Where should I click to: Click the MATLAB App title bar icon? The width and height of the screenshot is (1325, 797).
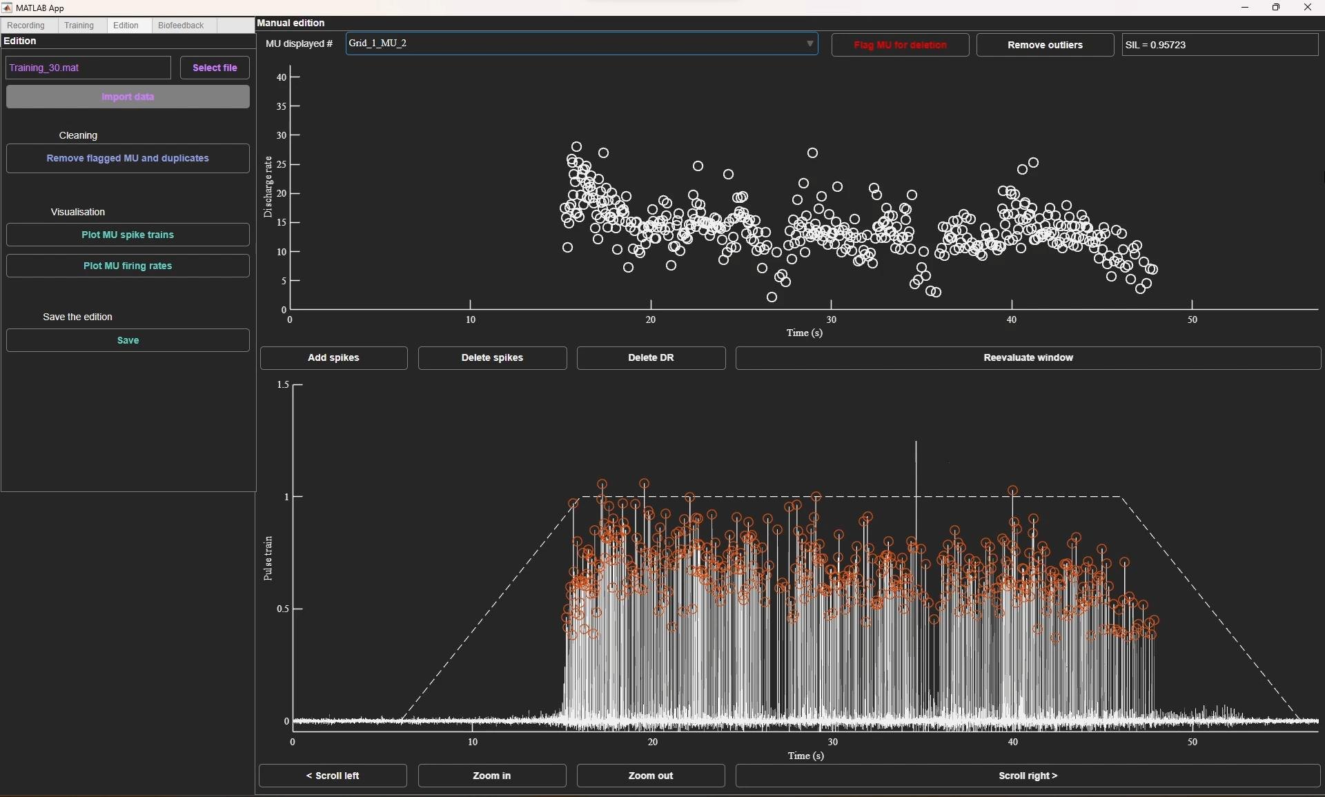[x=7, y=8]
